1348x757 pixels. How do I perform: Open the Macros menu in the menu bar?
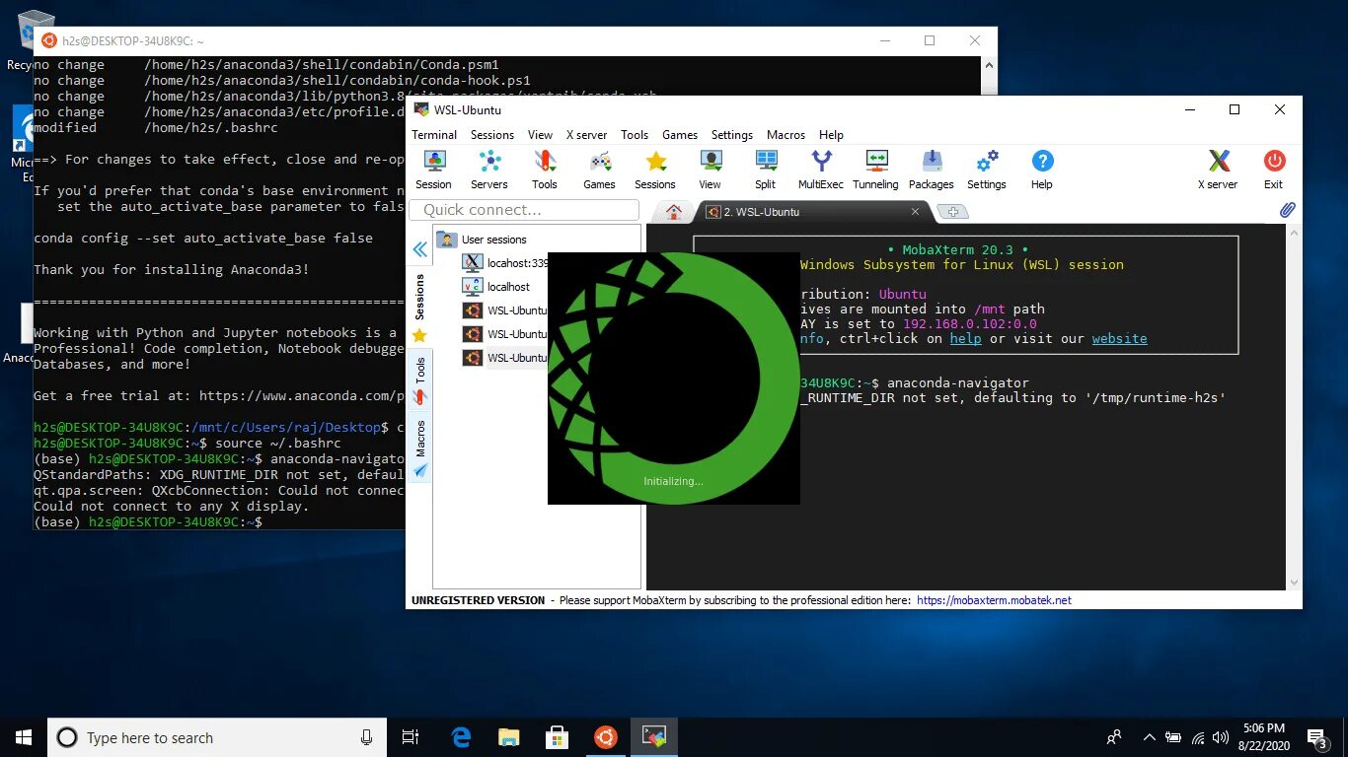(x=786, y=135)
